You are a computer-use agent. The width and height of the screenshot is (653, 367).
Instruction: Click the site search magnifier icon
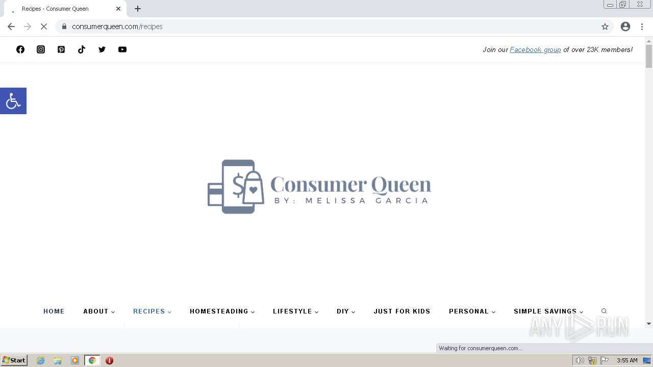coord(604,311)
